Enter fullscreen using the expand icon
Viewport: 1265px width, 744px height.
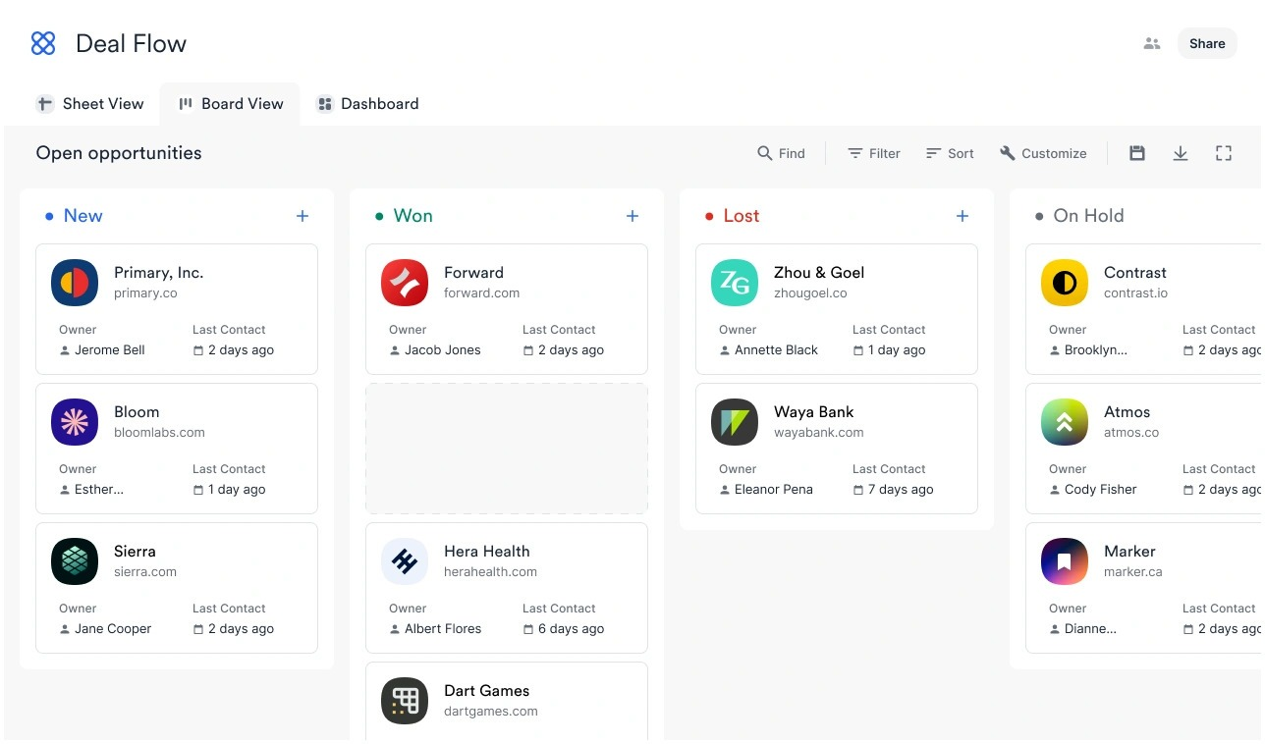click(x=1223, y=153)
